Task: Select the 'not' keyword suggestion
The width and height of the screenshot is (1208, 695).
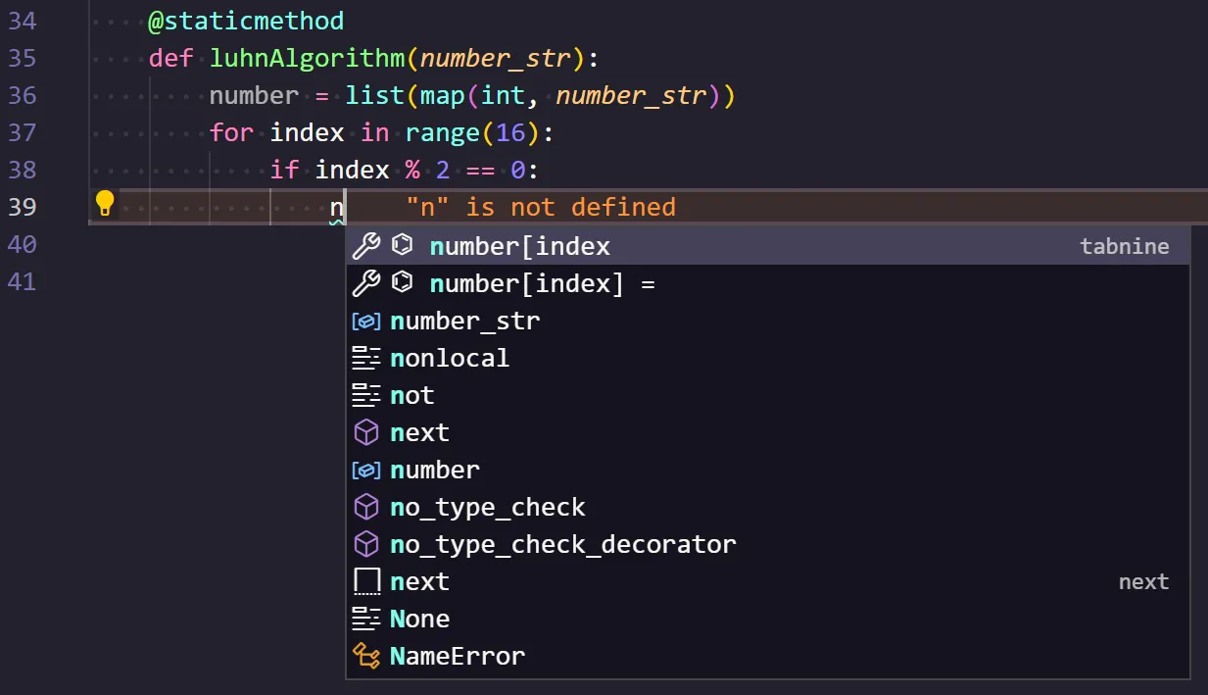Action: pos(411,396)
